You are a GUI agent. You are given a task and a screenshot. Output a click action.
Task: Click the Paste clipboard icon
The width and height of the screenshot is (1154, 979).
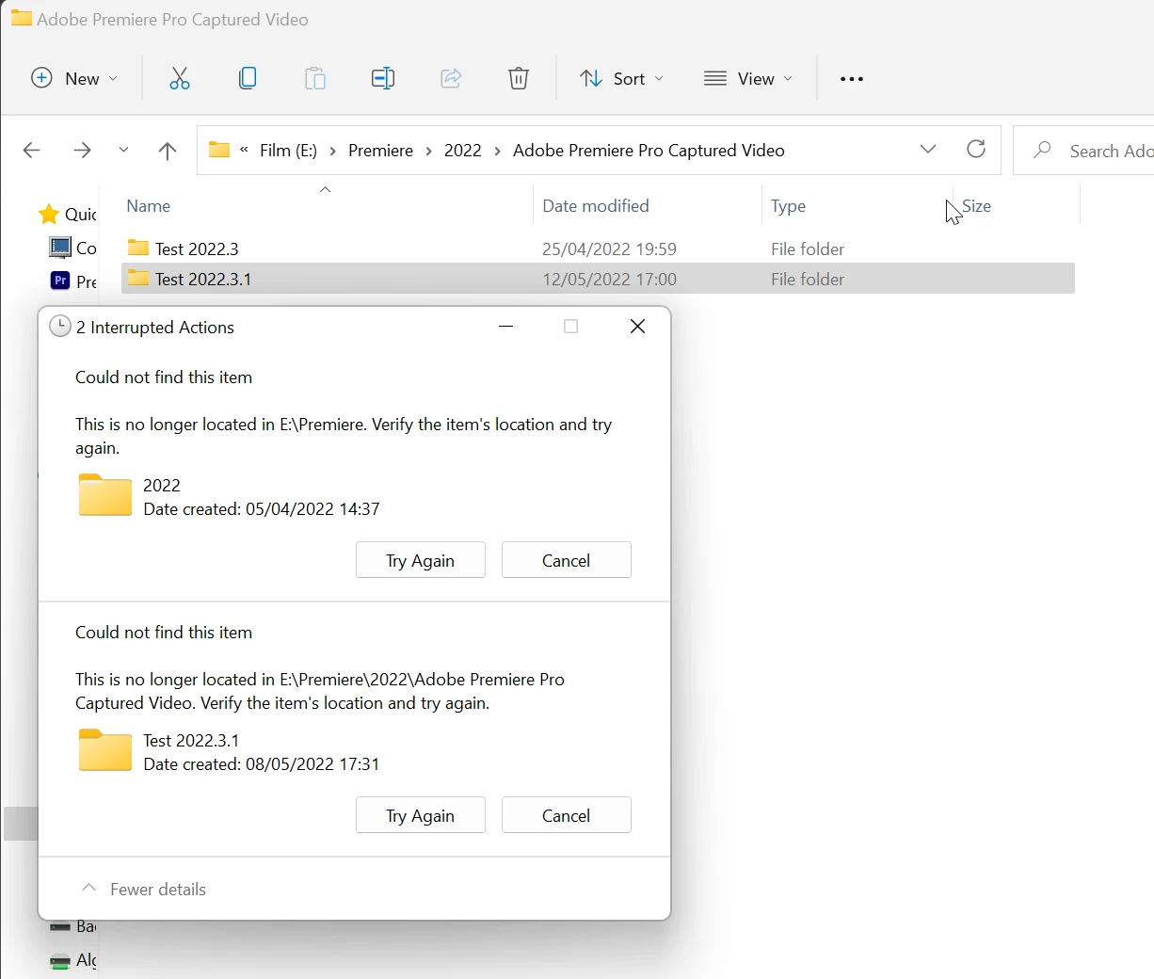315,78
